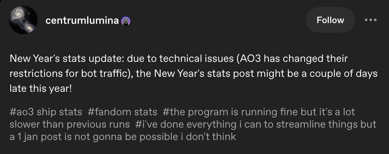Open the #ao3 ship stats tag
Image resolution: width=389 pixels, height=154 pixels.
point(46,112)
